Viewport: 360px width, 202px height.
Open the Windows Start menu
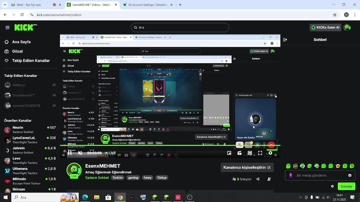[5, 197]
